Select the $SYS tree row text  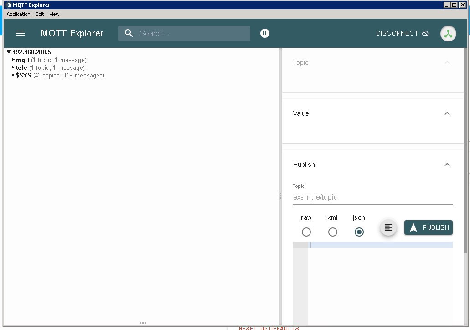coord(60,76)
